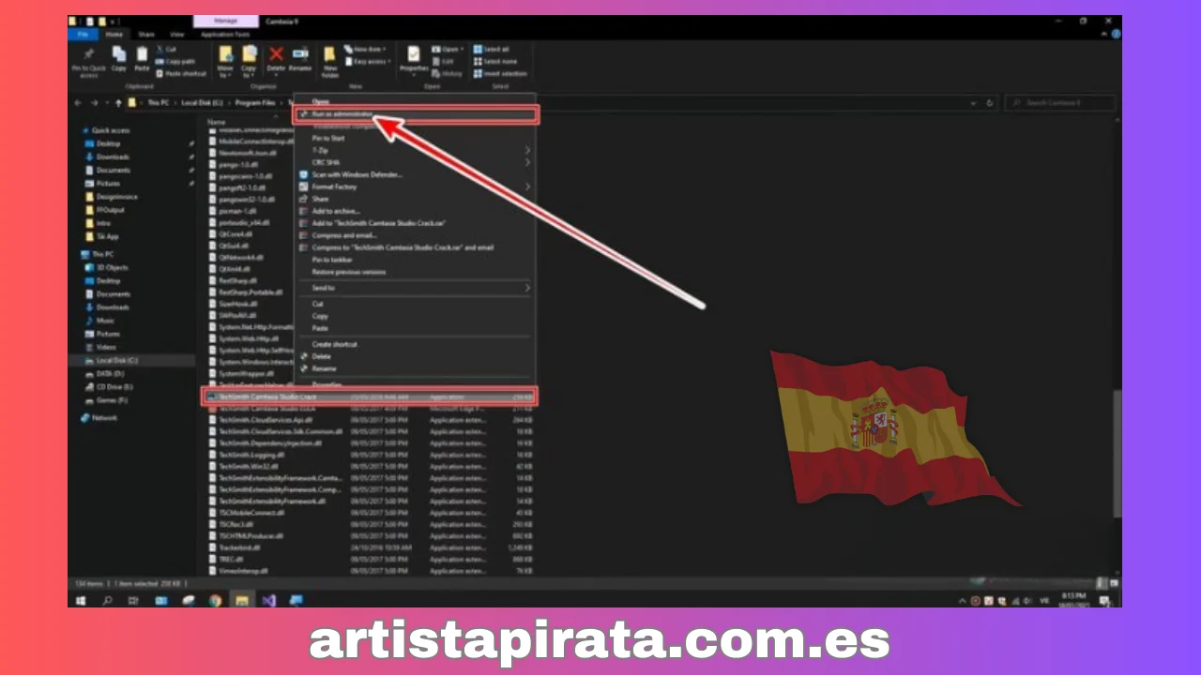Image resolution: width=1201 pixels, height=675 pixels.
Task: Open Chrome from the taskbar
Action: [x=215, y=600]
